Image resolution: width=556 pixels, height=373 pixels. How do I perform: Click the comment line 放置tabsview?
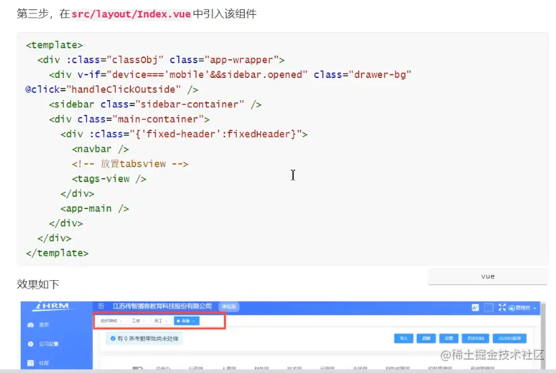(130, 164)
